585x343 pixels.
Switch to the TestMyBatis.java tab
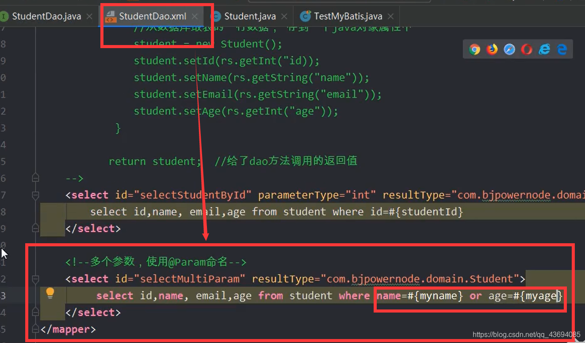pyautogui.click(x=348, y=16)
